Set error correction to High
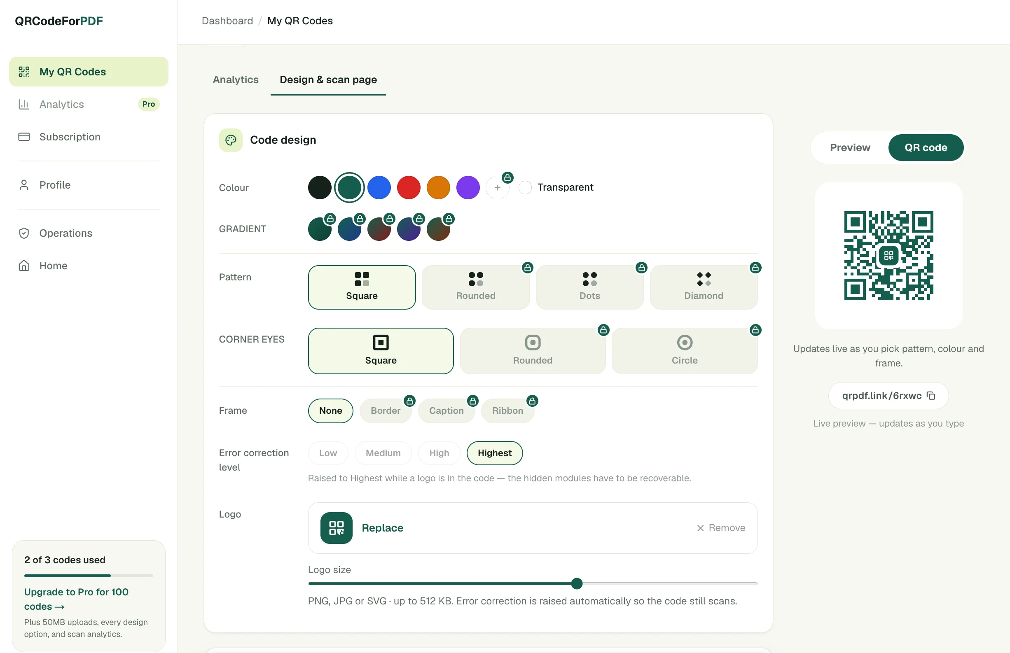The height and width of the screenshot is (653, 1010). [x=439, y=453]
